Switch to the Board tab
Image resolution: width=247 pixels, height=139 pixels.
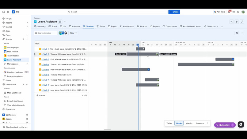click(x=53, y=26)
